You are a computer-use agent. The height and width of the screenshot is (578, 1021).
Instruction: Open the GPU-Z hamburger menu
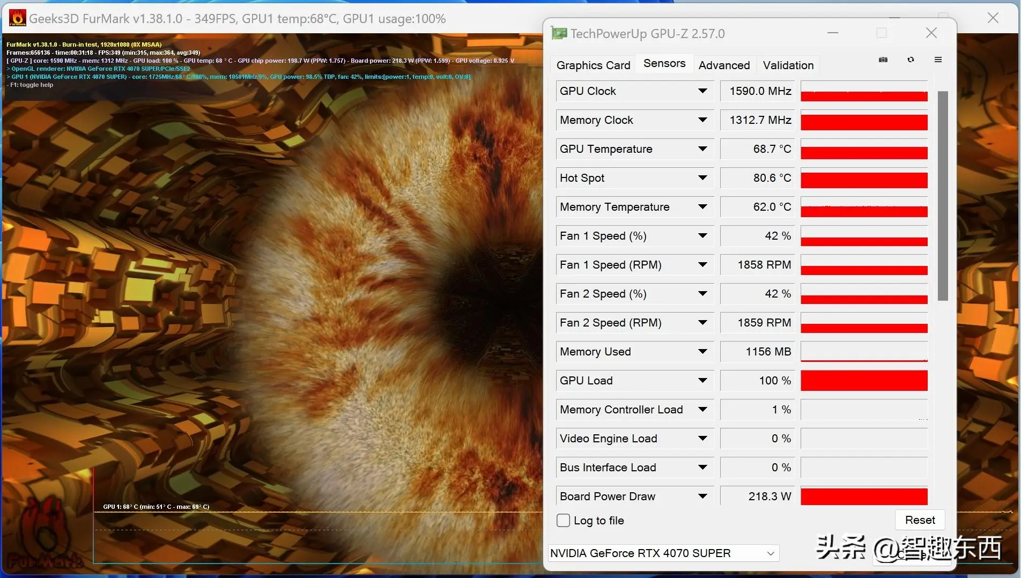click(938, 60)
